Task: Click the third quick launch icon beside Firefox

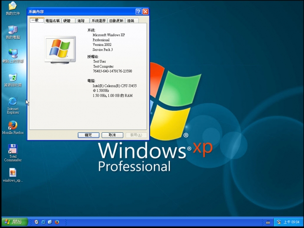Action: pyautogui.click(x=50, y=222)
